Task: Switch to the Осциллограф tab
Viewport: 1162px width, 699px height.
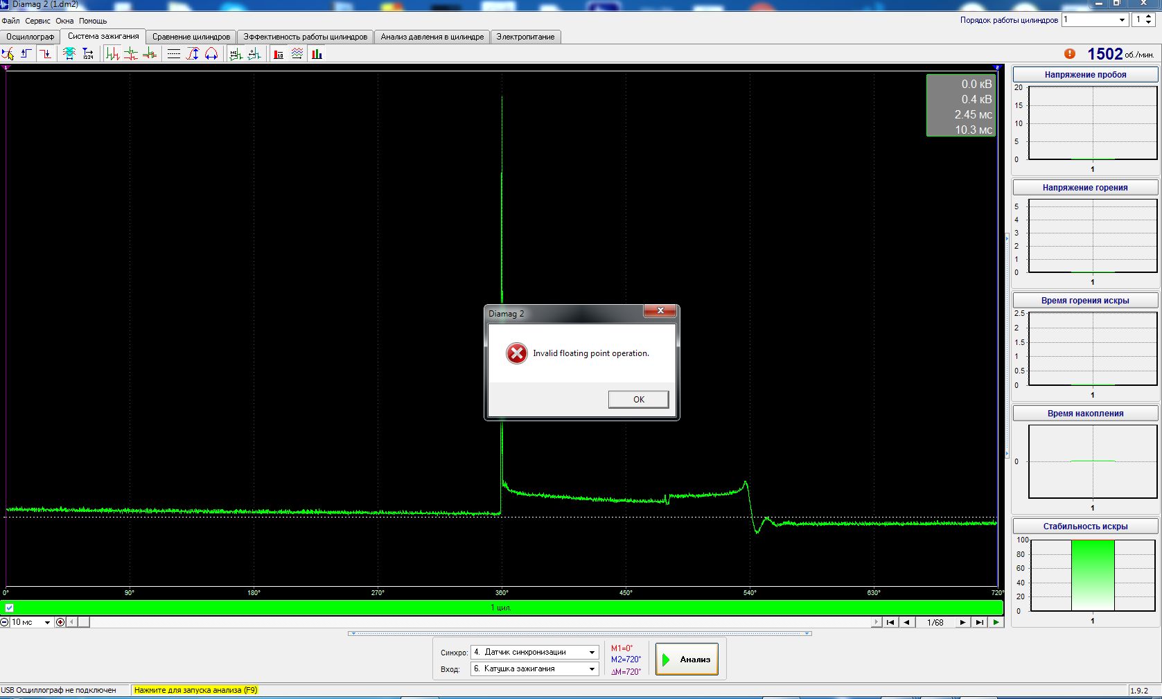Action: point(30,37)
